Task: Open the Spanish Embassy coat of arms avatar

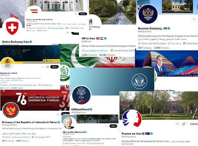Action: (x=8, y=63)
